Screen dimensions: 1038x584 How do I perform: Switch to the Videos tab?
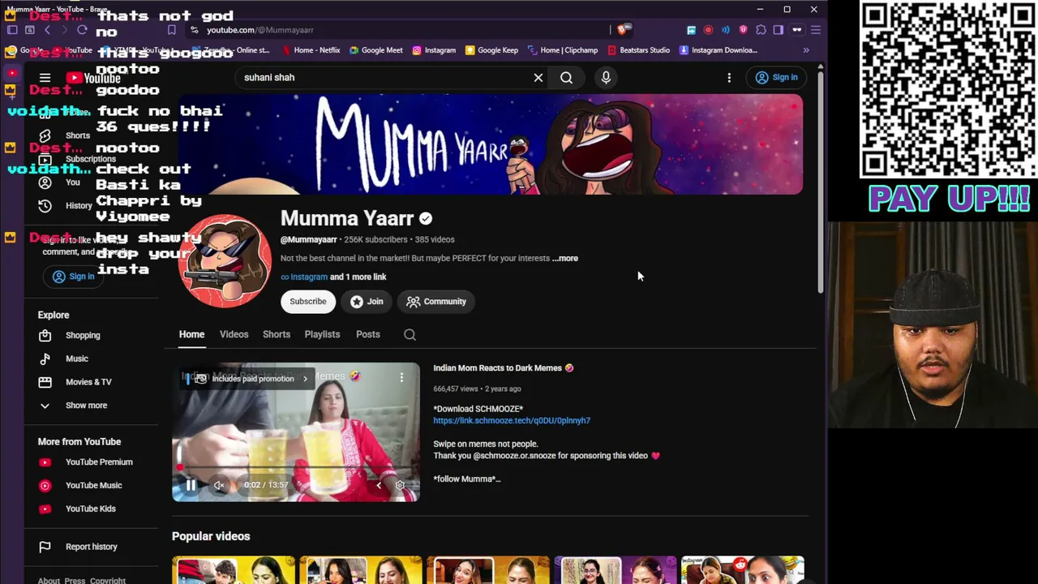(x=234, y=334)
